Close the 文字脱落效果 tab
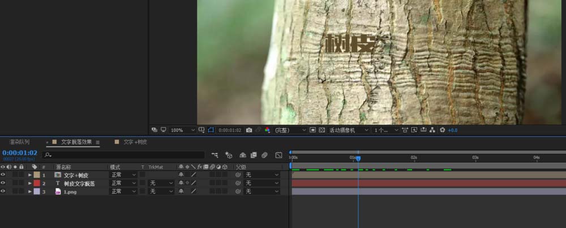Viewport: 566px width, 228px height. coord(48,142)
